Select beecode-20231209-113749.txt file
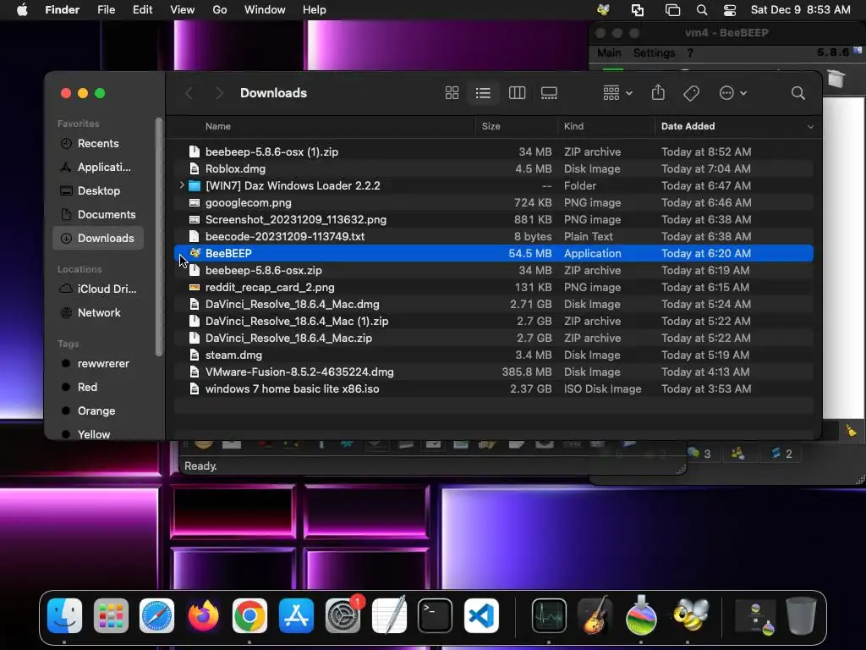This screenshot has width=866, height=650. click(493, 236)
